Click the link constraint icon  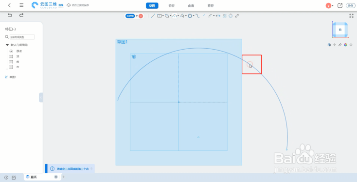point(237,16)
